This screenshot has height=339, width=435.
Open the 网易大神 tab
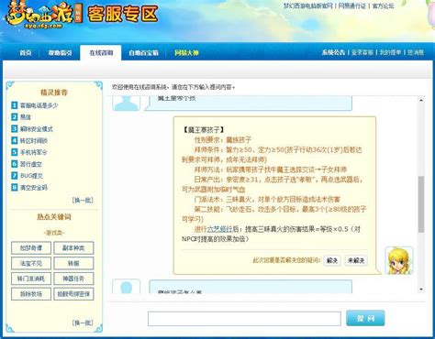click(186, 53)
